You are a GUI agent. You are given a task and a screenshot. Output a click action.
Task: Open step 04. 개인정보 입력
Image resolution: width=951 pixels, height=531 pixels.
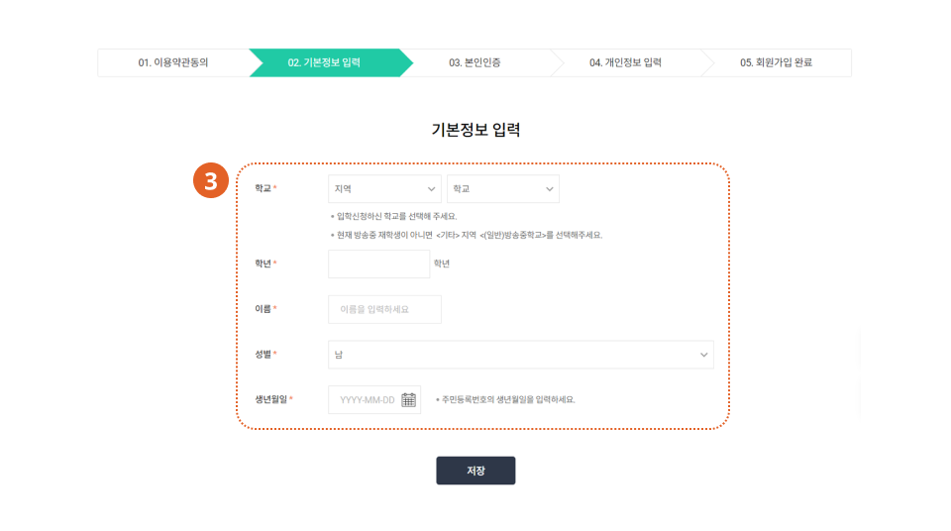(x=625, y=62)
